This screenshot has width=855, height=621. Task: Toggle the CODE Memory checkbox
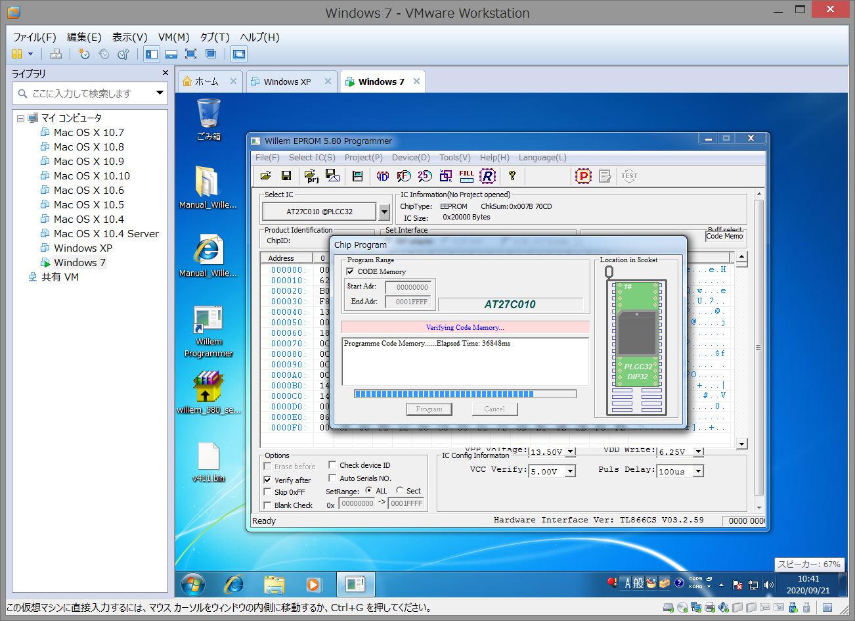pos(351,271)
